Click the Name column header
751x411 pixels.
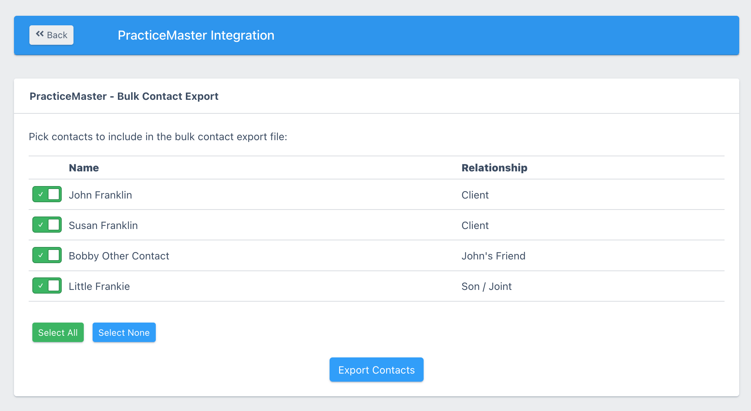pos(84,168)
